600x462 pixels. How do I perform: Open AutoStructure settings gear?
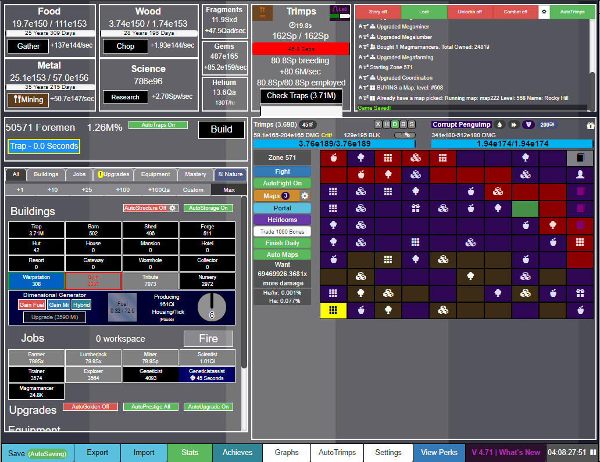(x=173, y=208)
